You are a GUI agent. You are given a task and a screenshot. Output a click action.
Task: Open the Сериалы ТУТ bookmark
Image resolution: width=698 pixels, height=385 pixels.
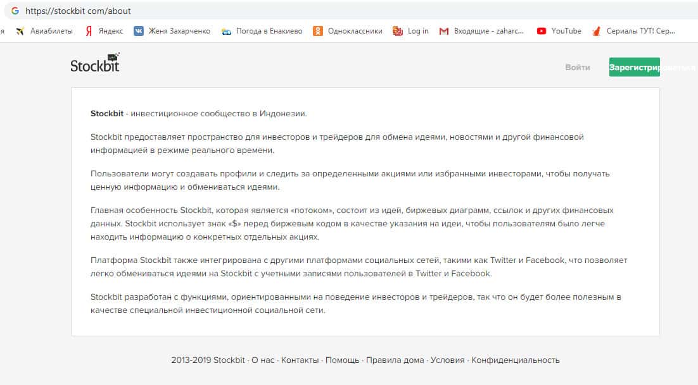(633, 31)
